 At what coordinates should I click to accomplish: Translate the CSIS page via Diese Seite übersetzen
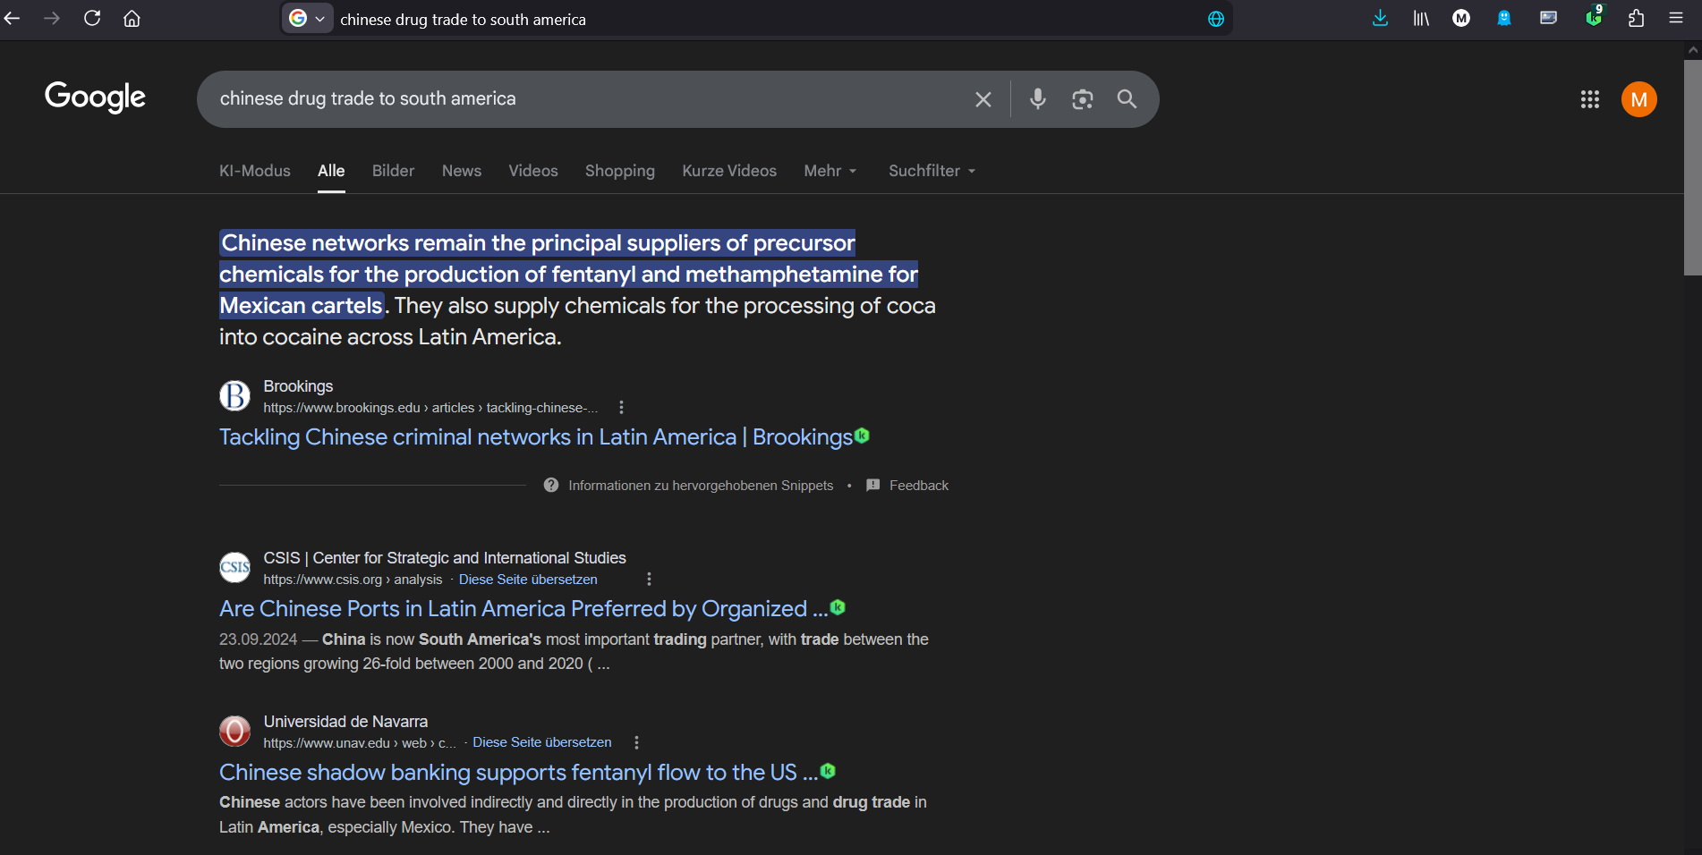[x=528, y=580]
